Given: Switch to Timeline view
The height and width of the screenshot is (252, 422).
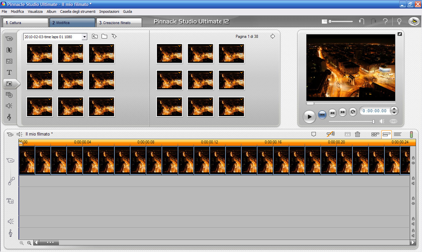Looking at the screenshot, I should click(x=386, y=134).
